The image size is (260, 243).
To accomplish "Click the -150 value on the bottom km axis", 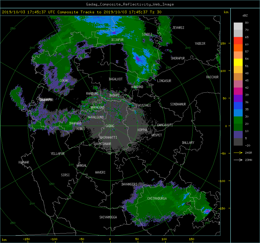I will click(x=26, y=239).
